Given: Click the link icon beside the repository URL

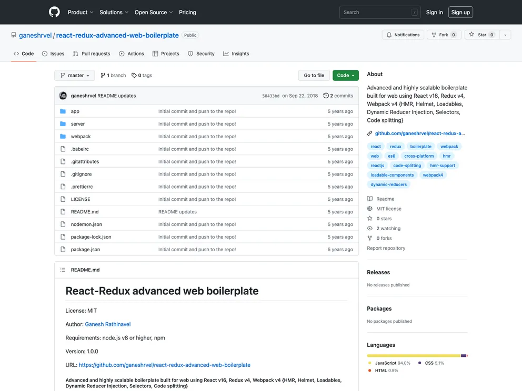Looking at the screenshot, I should point(370,133).
